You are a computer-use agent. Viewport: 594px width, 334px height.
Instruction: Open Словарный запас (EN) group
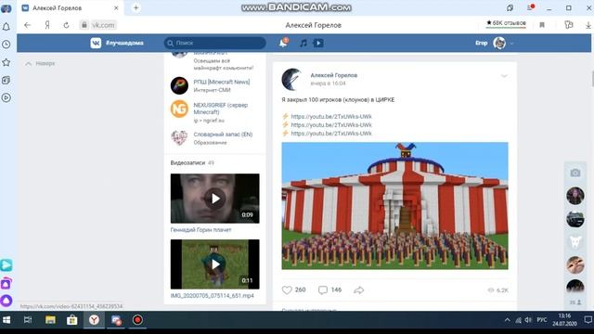[x=223, y=135]
